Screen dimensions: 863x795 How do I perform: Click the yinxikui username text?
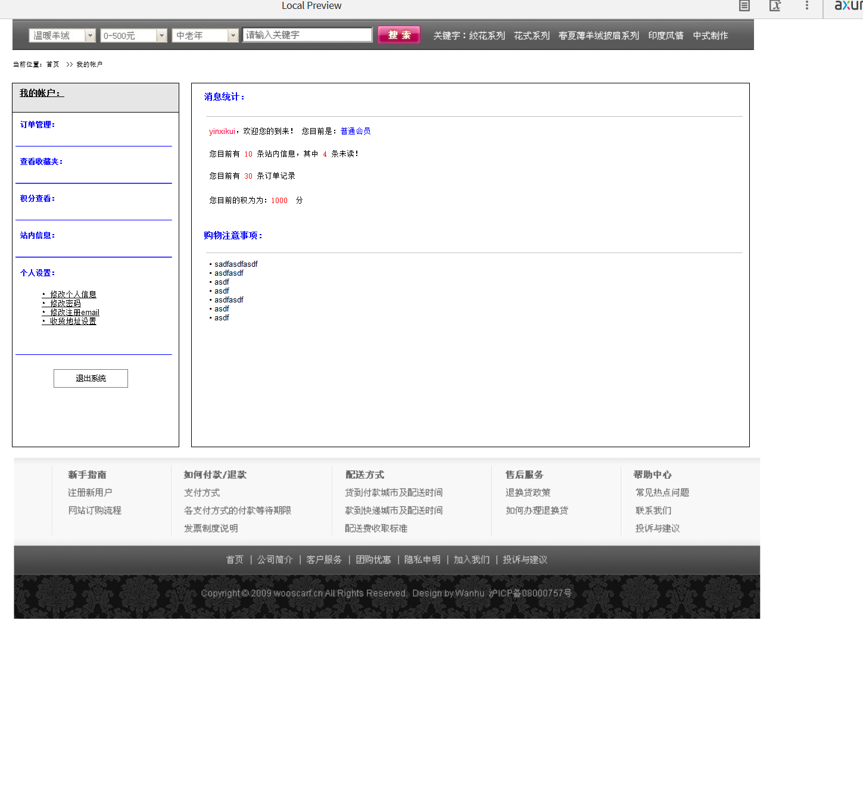coord(222,131)
